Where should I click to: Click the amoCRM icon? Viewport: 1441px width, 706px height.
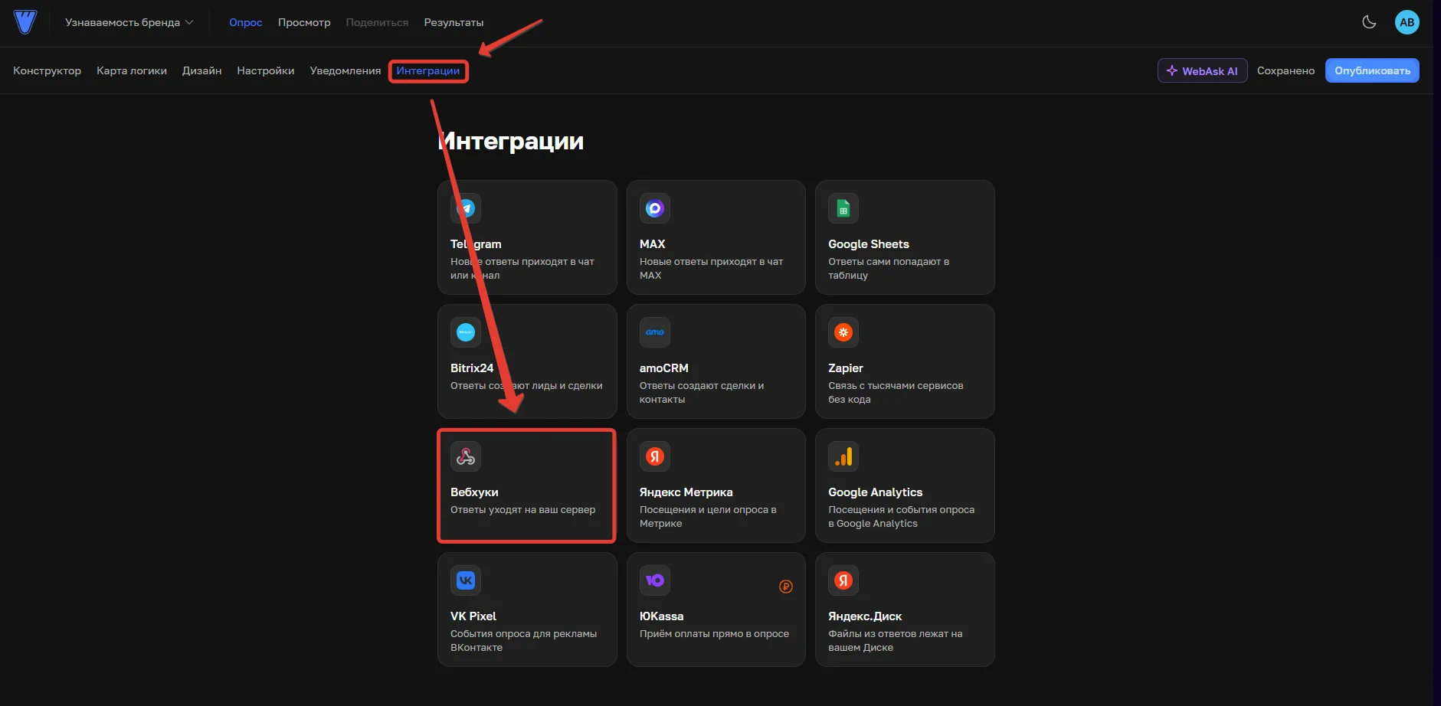pyautogui.click(x=655, y=332)
